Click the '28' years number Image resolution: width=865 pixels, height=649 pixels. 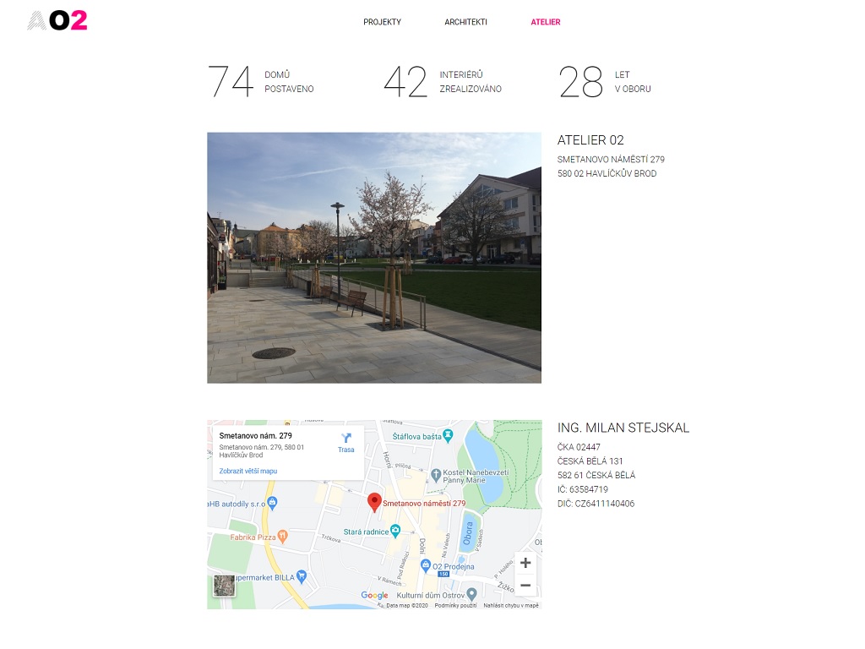[x=581, y=82]
